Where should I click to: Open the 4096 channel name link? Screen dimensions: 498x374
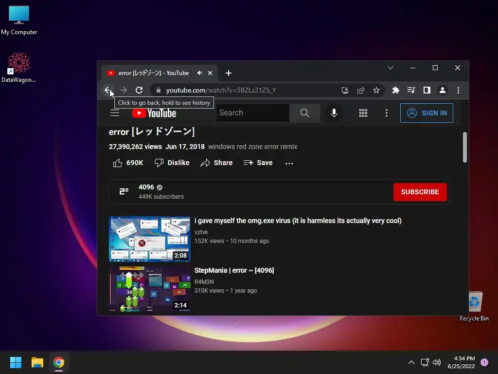(x=146, y=187)
